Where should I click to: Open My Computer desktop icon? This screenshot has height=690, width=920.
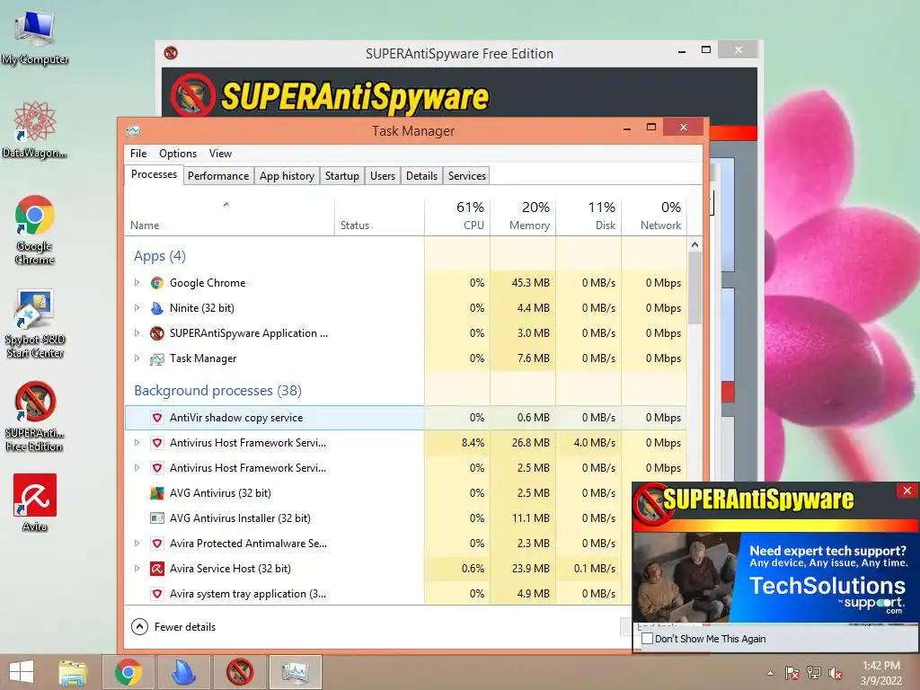(x=35, y=37)
